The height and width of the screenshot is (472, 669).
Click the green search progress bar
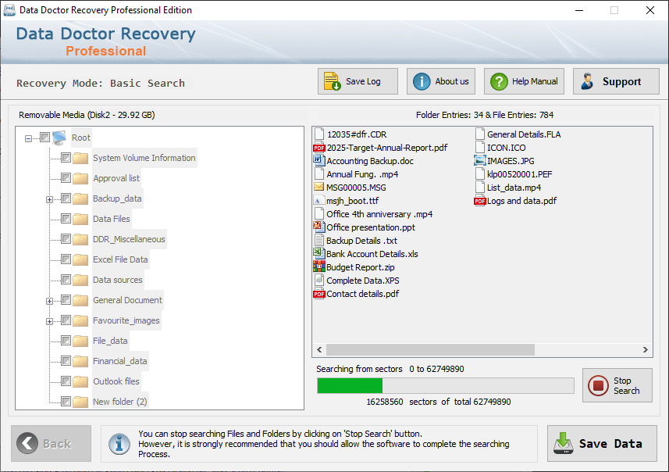[350, 386]
